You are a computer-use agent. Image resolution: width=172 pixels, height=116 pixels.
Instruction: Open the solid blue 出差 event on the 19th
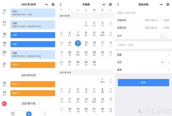33,44
